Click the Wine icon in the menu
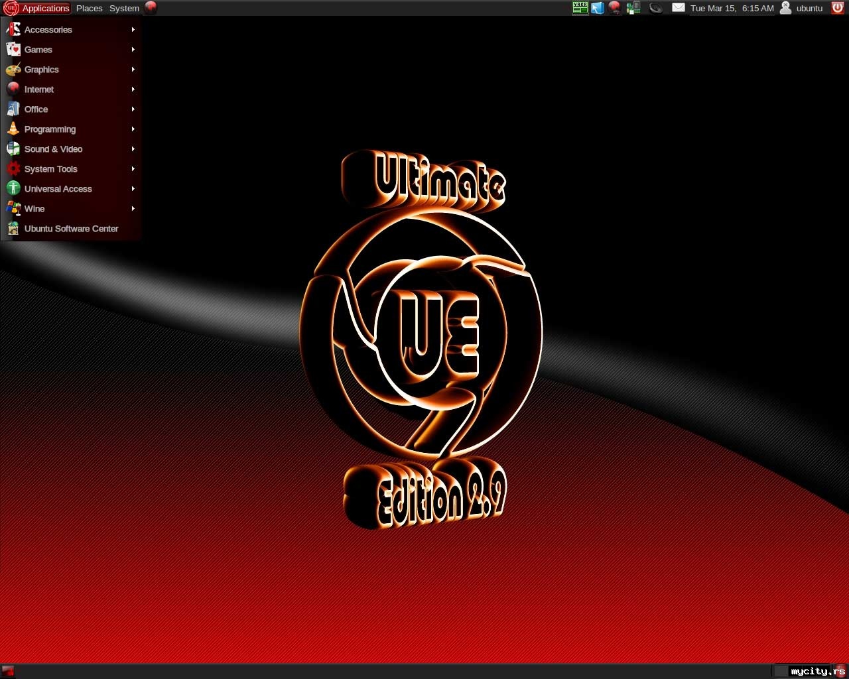This screenshot has width=849, height=679. point(13,209)
